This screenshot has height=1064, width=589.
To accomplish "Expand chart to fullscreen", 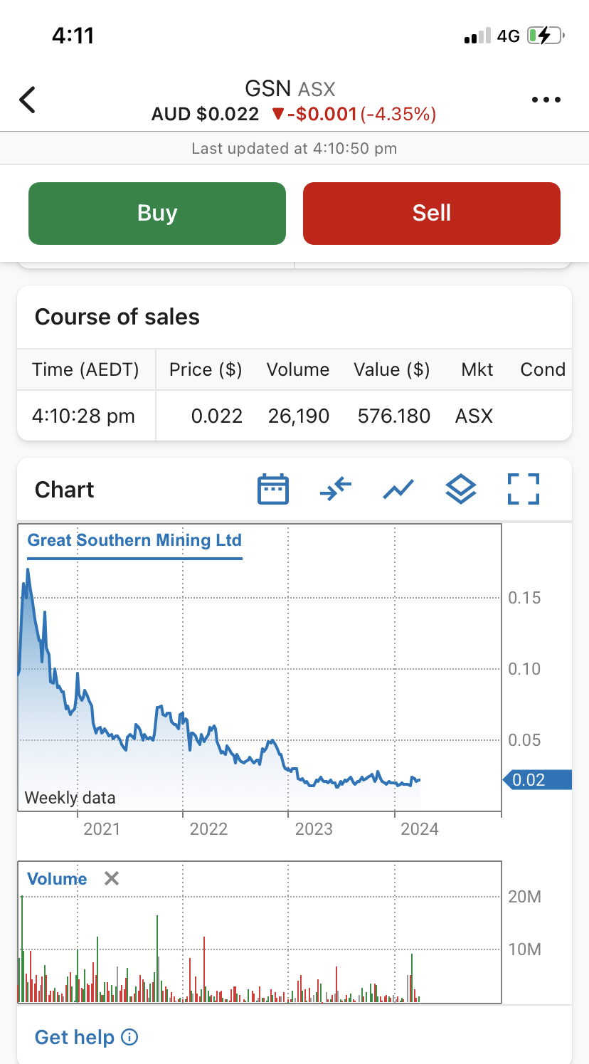I will (524, 489).
